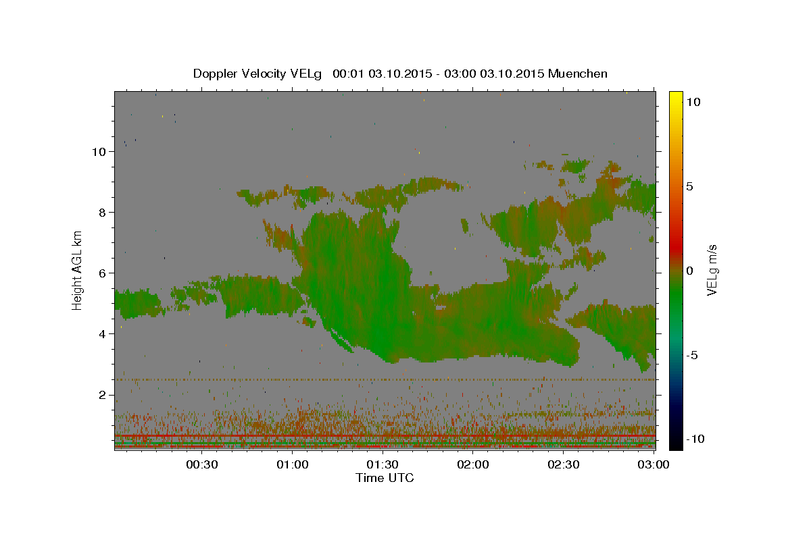Click the colorbar '0' tick value
Viewport: 811px width, 540px height.
click(691, 271)
